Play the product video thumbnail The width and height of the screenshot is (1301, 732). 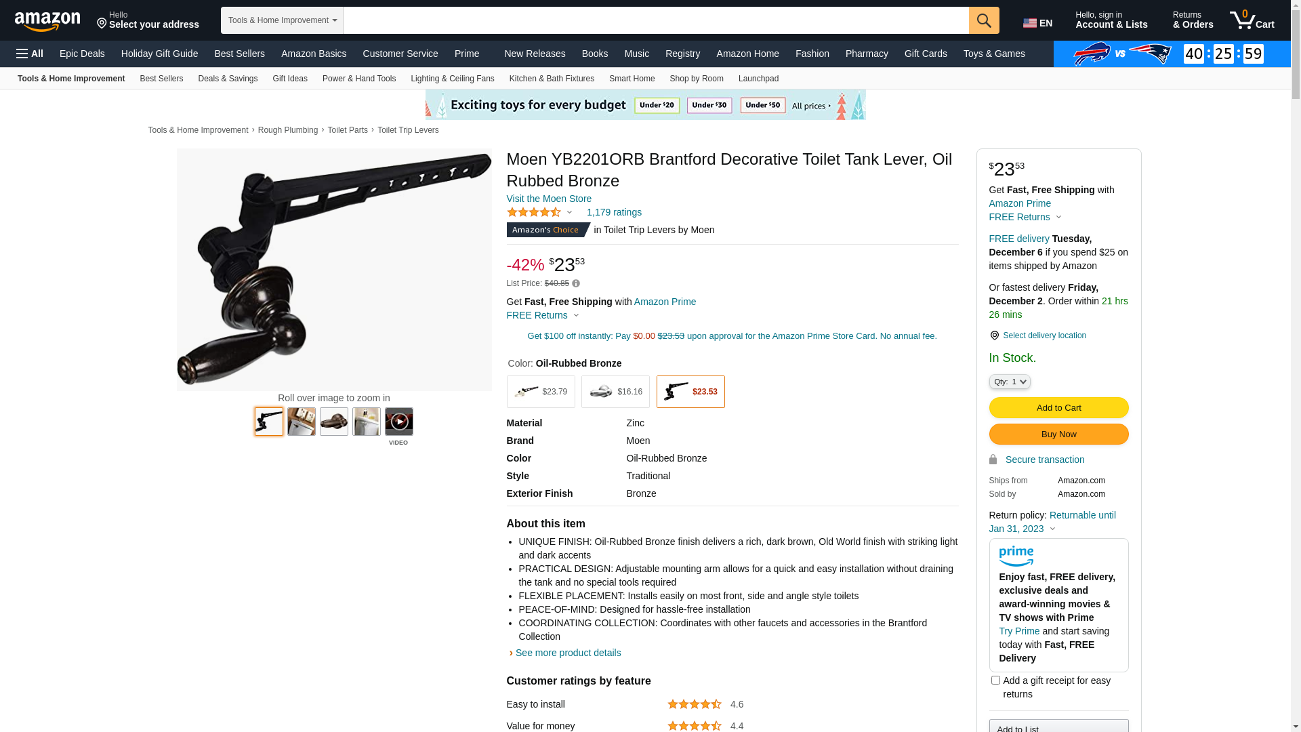coord(399,422)
